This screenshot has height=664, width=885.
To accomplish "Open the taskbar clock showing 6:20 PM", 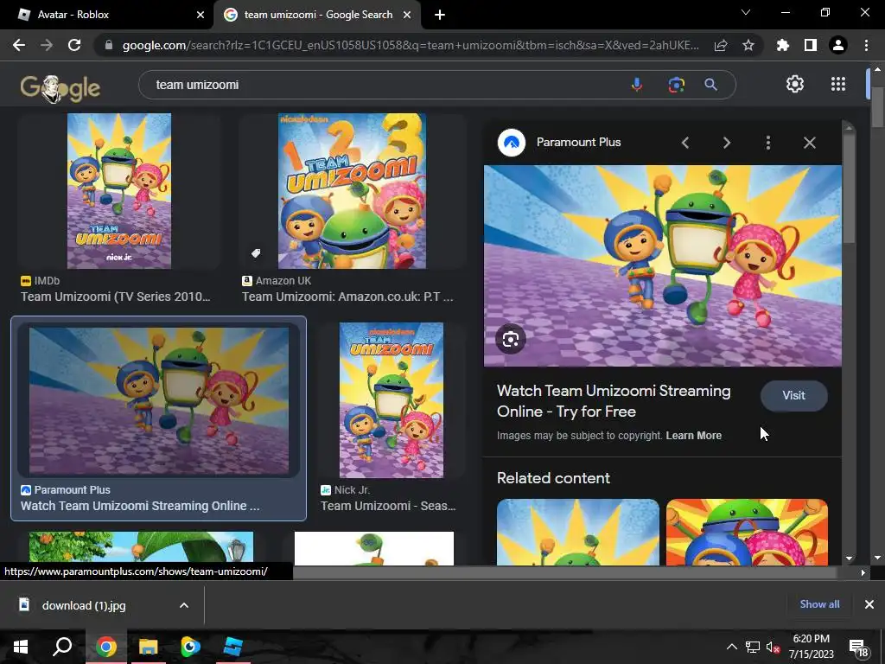I will tap(811, 647).
